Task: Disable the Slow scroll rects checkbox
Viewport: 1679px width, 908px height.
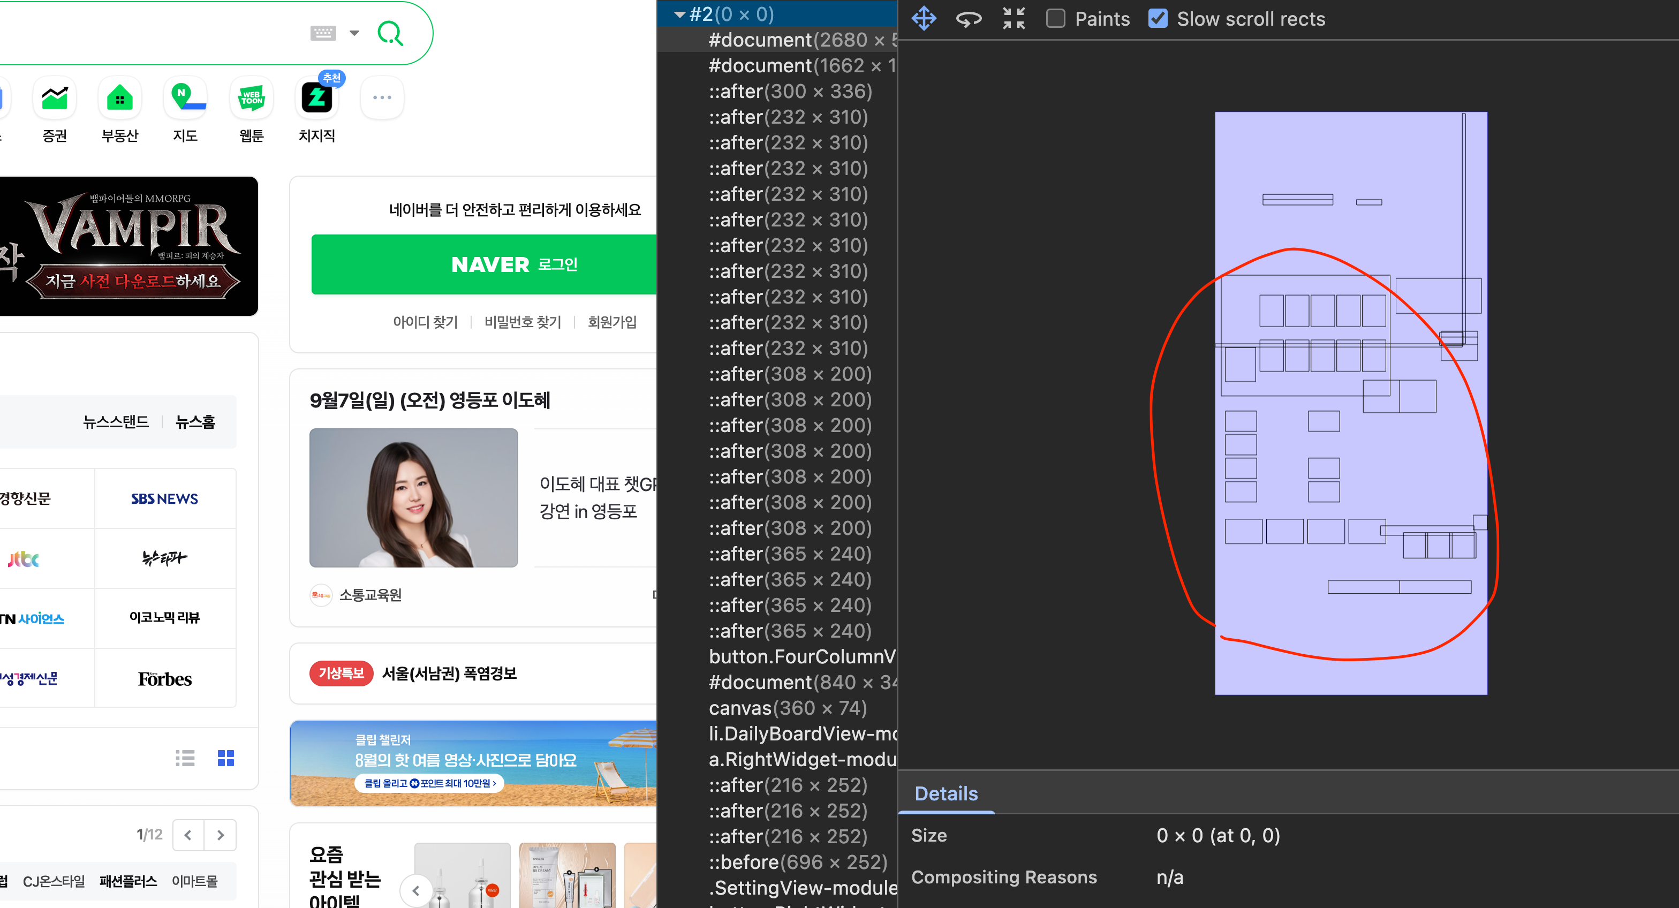Action: 1158,19
